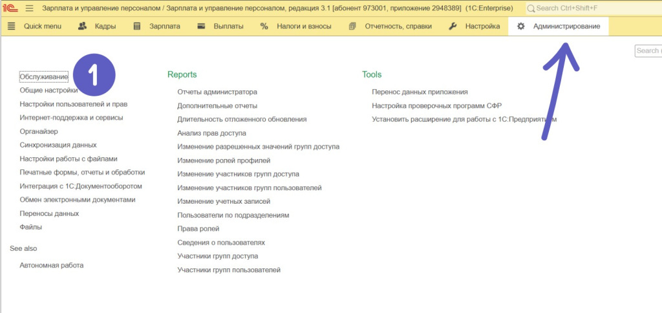Open Кадры section people icon
The width and height of the screenshot is (662, 313).
pos(82,27)
